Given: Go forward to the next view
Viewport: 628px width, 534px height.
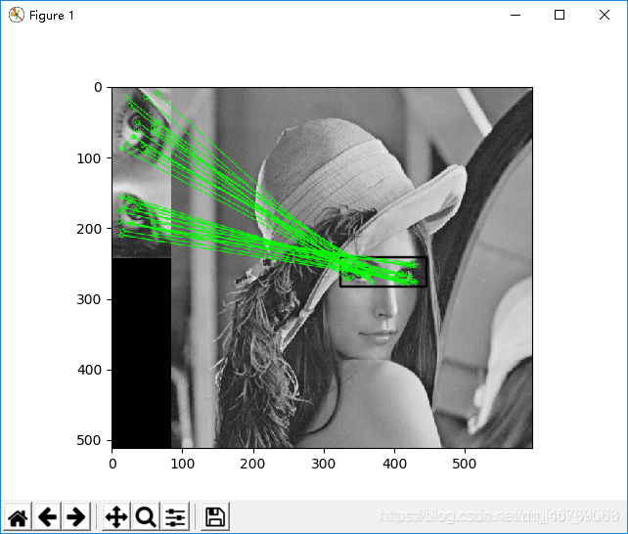Looking at the screenshot, I should point(76,516).
